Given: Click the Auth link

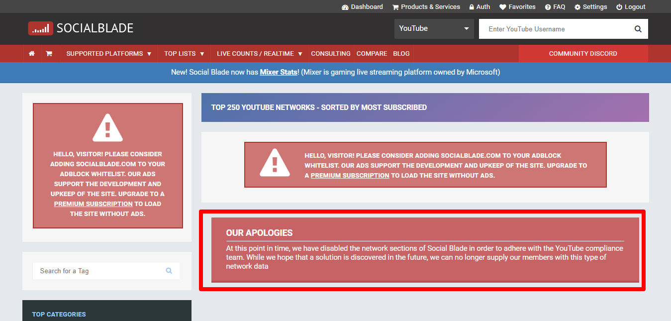Looking at the screenshot, I should (x=479, y=7).
